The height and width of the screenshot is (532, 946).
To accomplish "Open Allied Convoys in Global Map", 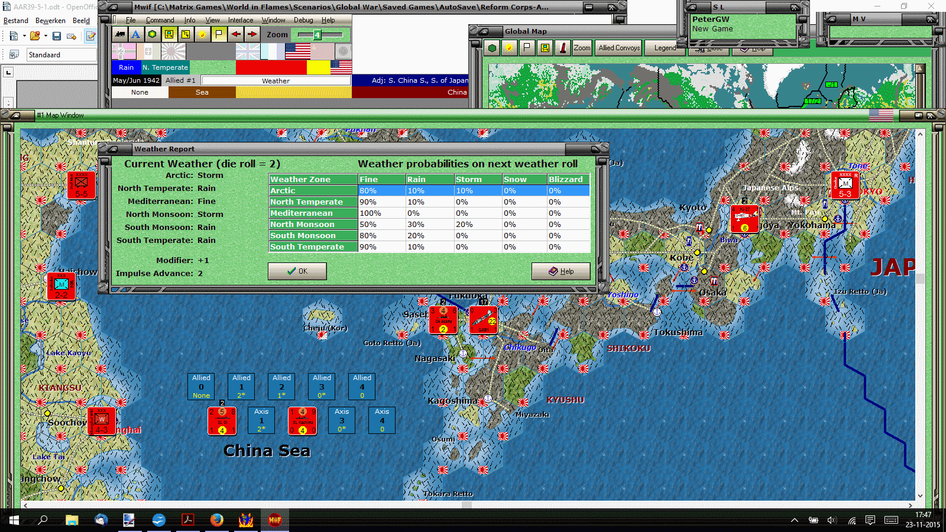I will click(x=619, y=48).
